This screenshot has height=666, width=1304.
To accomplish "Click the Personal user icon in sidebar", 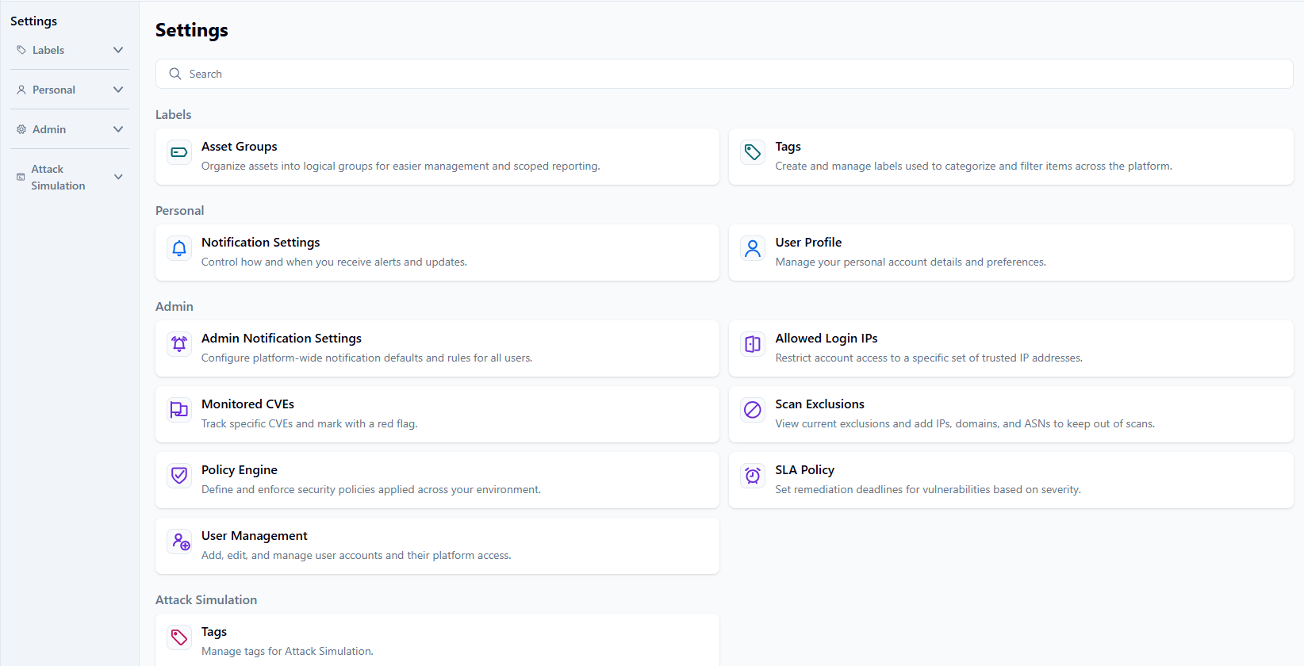I will point(21,90).
